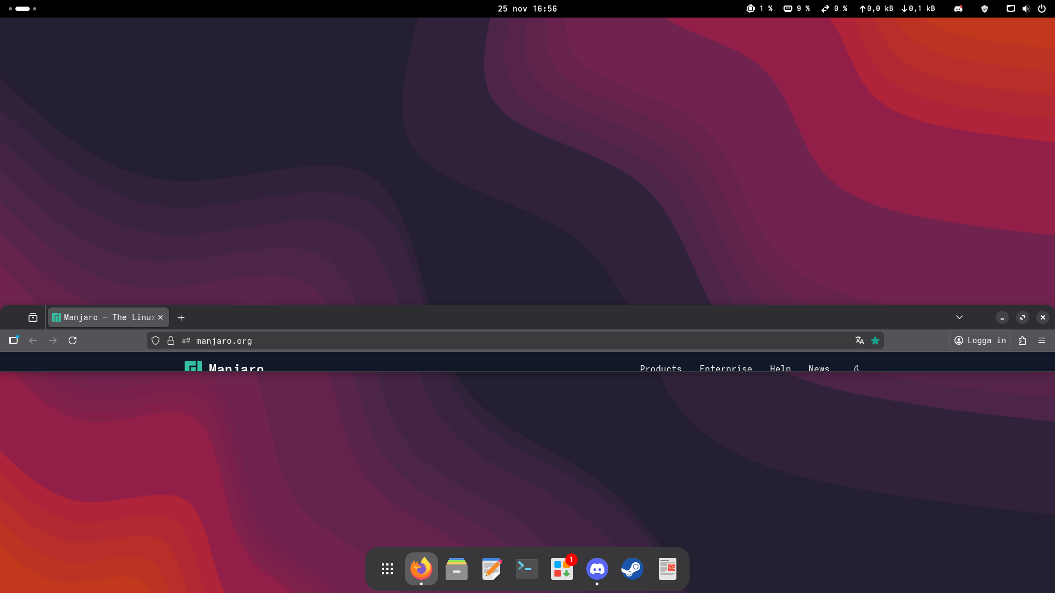Open the Firefox sidebar toggle icon
The width and height of the screenshot is (1055, 593).
point(14,340)
